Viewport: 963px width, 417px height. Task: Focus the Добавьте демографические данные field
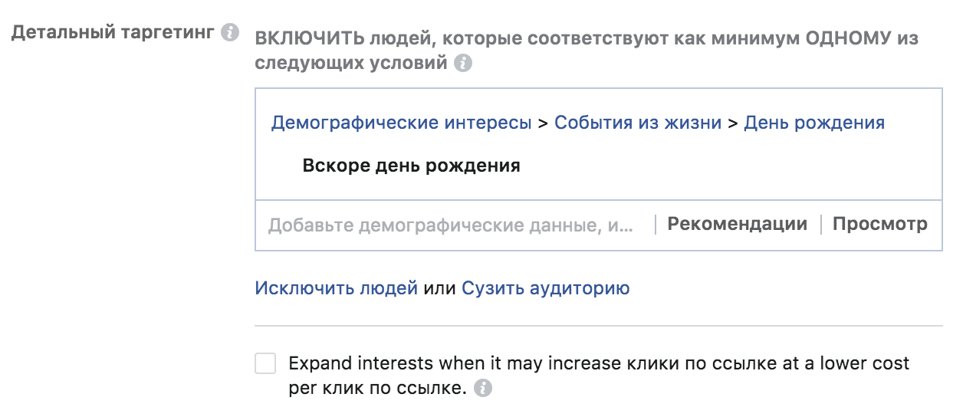tap(452, 225)
